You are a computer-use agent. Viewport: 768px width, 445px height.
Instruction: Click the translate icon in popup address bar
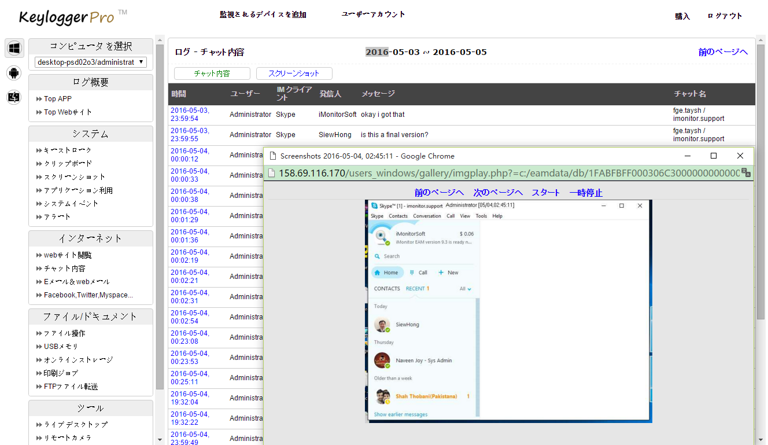[747, 173]
